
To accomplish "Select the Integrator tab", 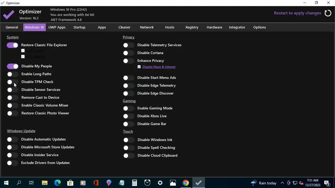I will click(x=237, y=27).
